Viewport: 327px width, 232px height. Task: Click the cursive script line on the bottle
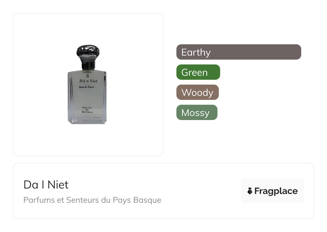pos(87,87)
